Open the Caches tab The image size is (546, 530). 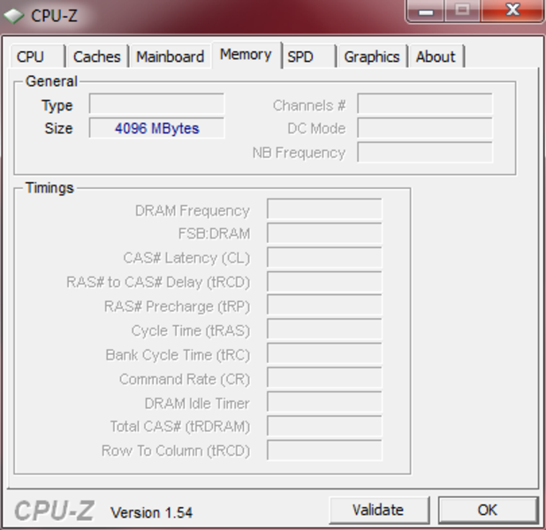[x=97, y=57]
